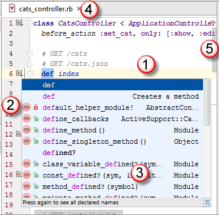This screenshot has width=219, height=215.
Task: Click before_action on line 2
Action: coord(69,33)
